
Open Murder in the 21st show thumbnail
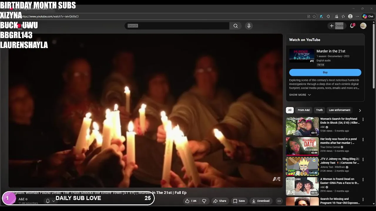coord(302,56)
